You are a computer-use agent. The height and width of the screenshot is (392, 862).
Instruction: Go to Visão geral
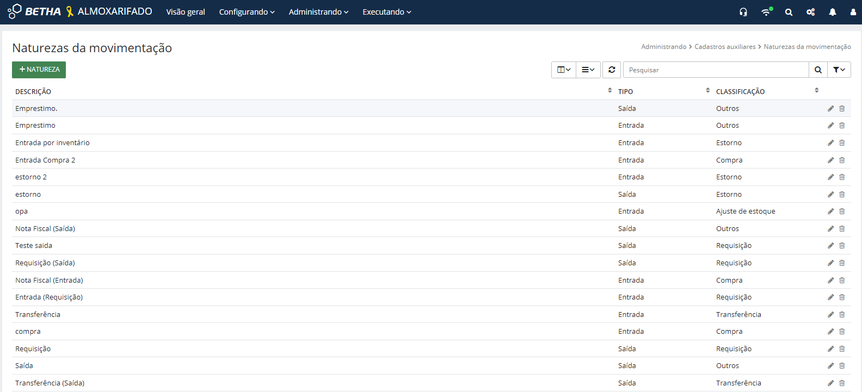click(x=186, y=12)
